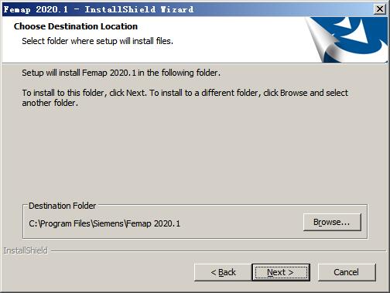
Task: Click the Setup will install Femap 2020.1 sentence
Action: [x=121, y=73]
